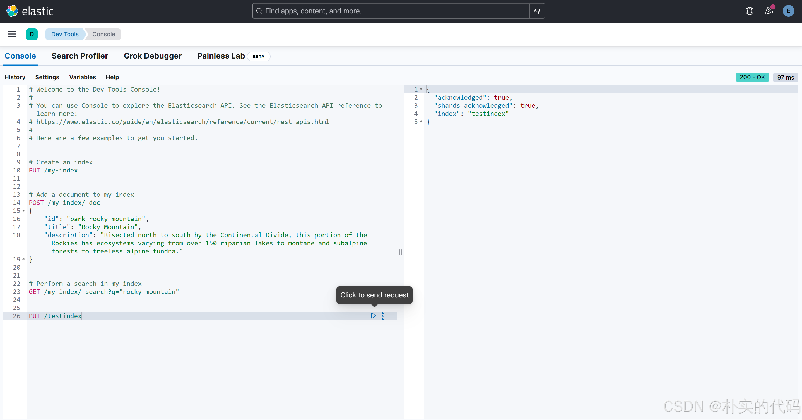The image size is (802, 420).
Task: Open the help menu lifebuoy icon
Action: tap(749, 11)
